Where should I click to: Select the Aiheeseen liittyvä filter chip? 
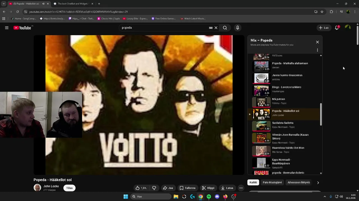tap(299, 182)
